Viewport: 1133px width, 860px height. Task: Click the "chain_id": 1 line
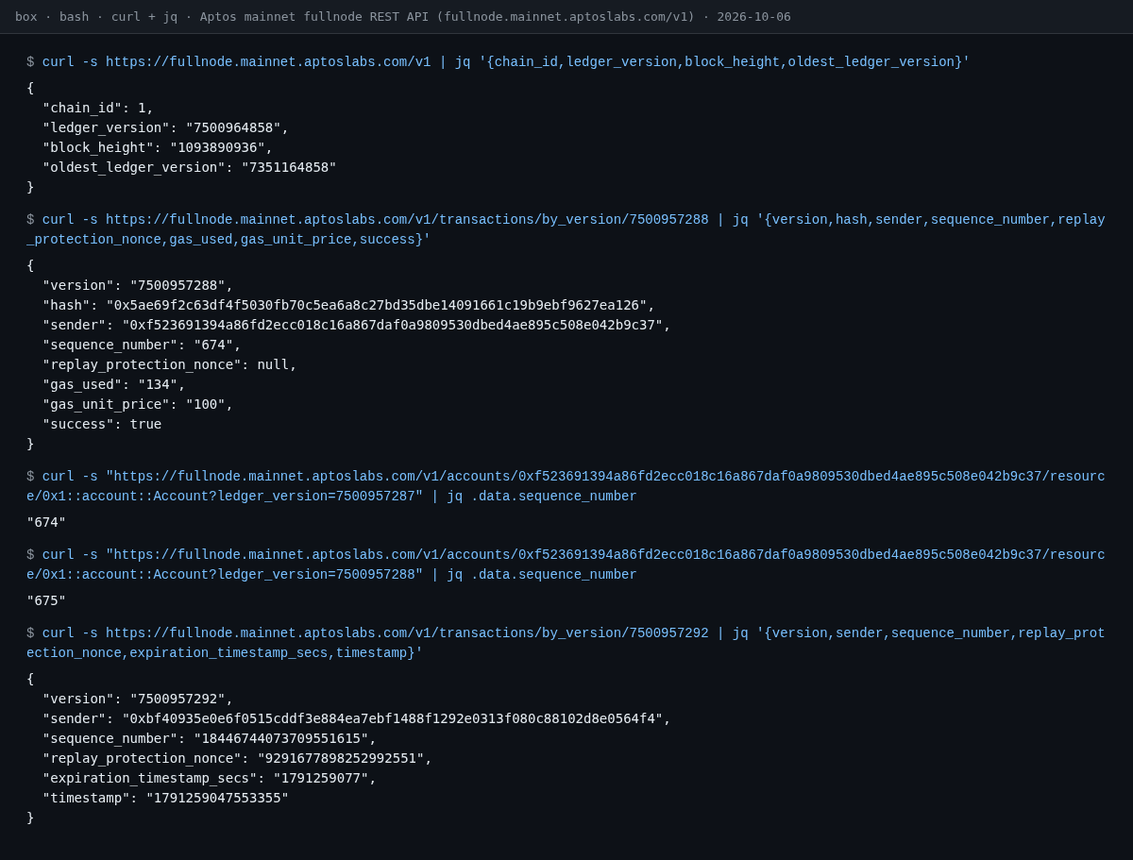click(x=98, y=108)
